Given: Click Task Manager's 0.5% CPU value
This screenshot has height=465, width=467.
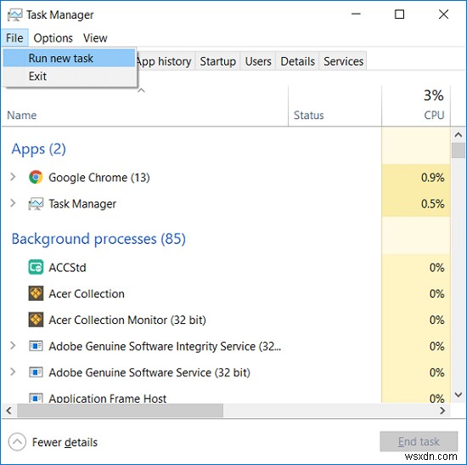Looking at the screenshot, I should coord(432,204).
